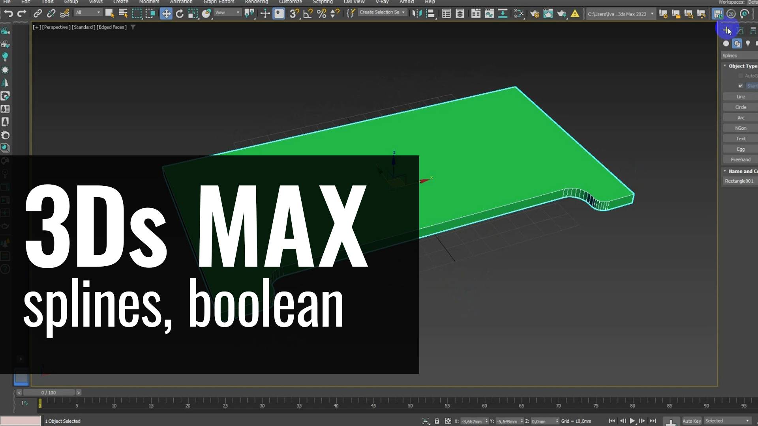
Task: Open the Modifiers menu
Action: click(x=149, y=2)
